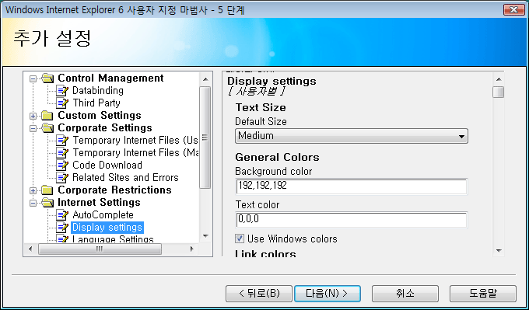529x310 pixels.
Task: Click the 뒤로(B) back button
Action: click(x=259, y=294)
